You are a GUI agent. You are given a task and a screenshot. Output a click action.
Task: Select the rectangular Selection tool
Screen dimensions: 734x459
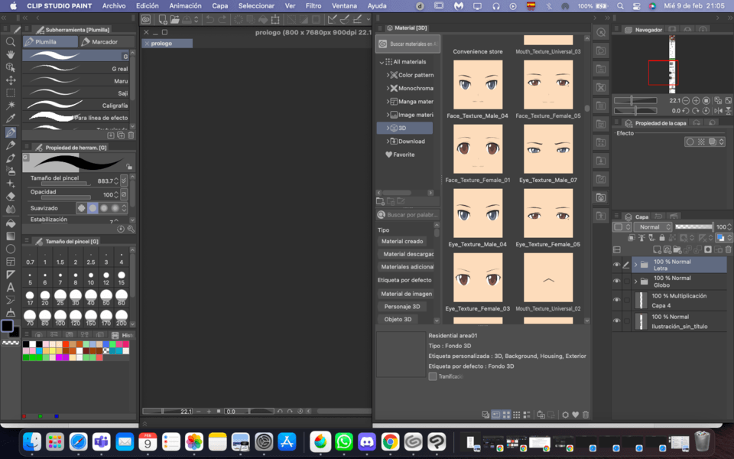[10, 93]
